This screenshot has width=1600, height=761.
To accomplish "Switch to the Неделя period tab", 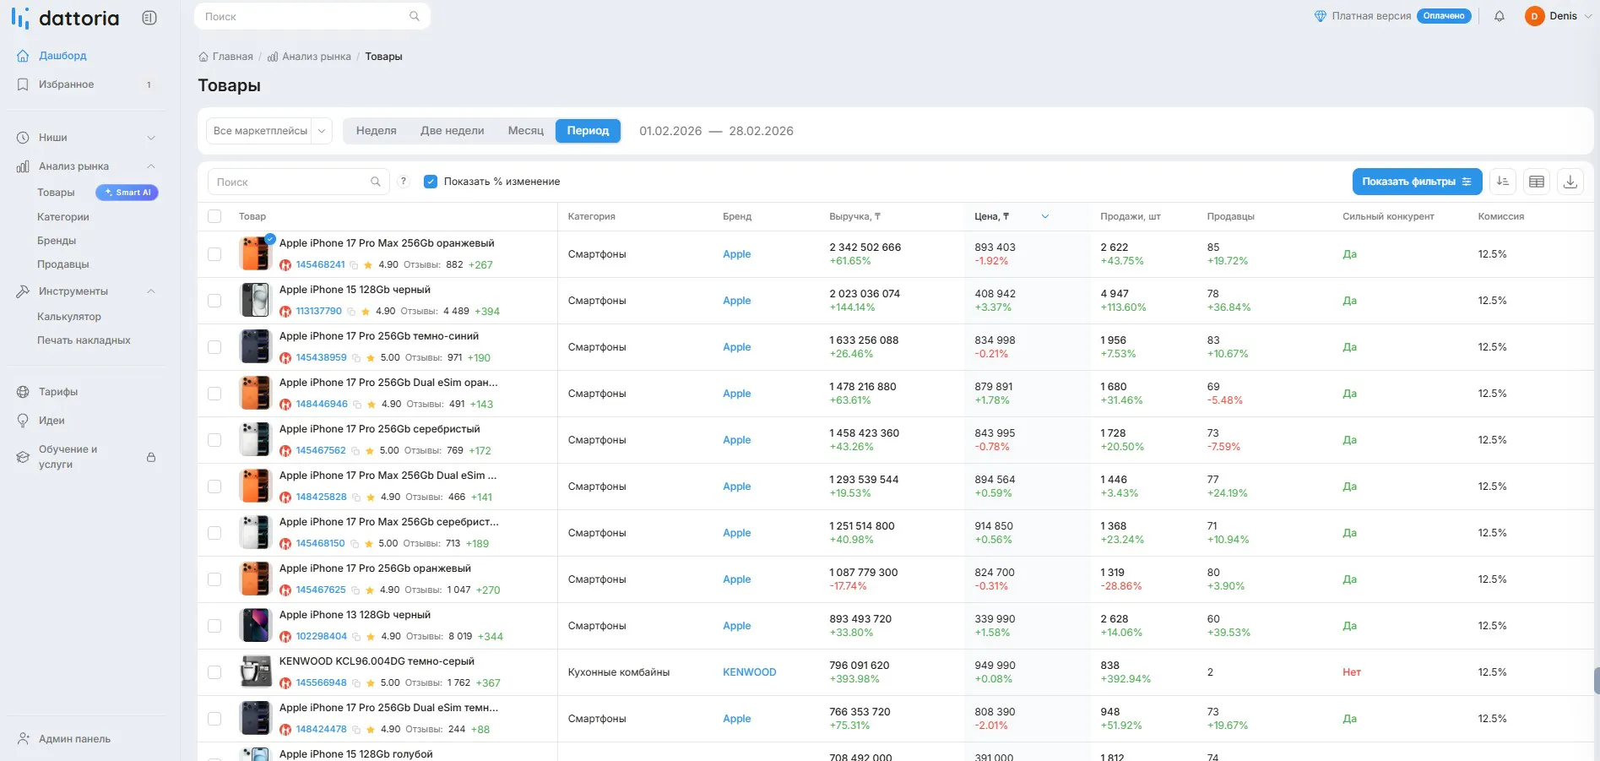I will coord(376,131).
